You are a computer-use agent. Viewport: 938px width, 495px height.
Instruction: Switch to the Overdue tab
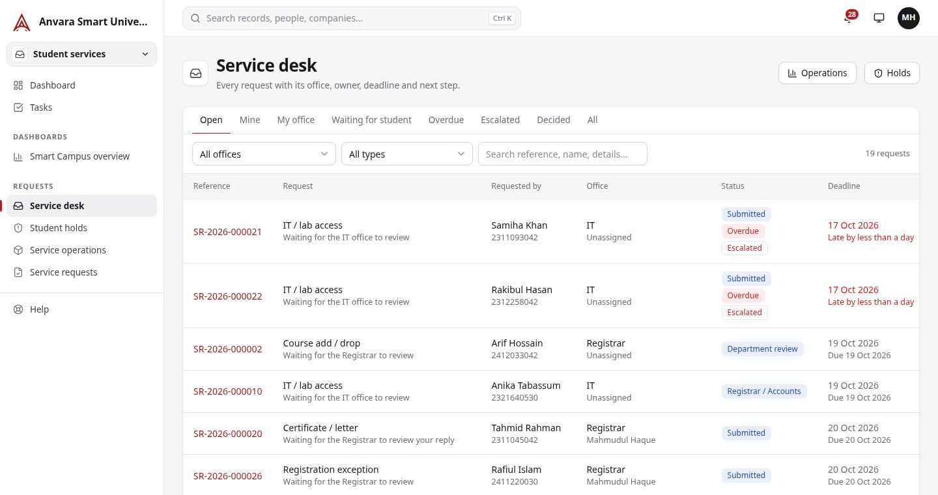(446, 120)
